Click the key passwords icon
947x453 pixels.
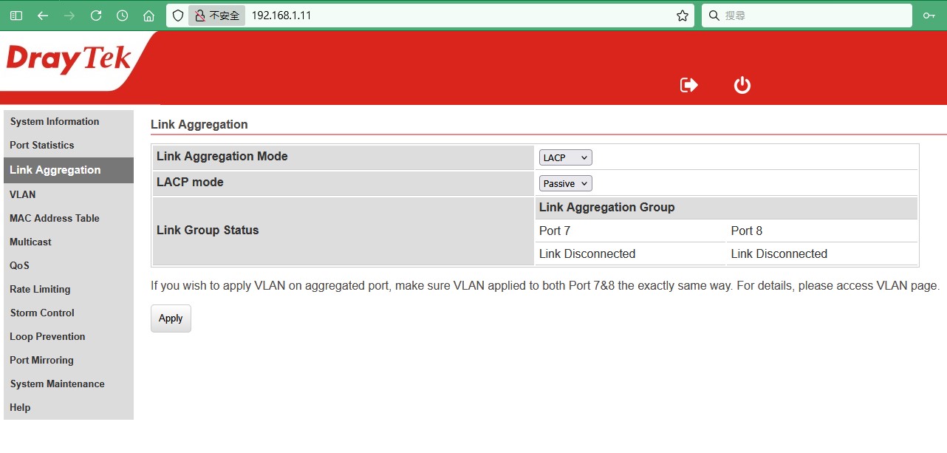[x=929, y=16]
